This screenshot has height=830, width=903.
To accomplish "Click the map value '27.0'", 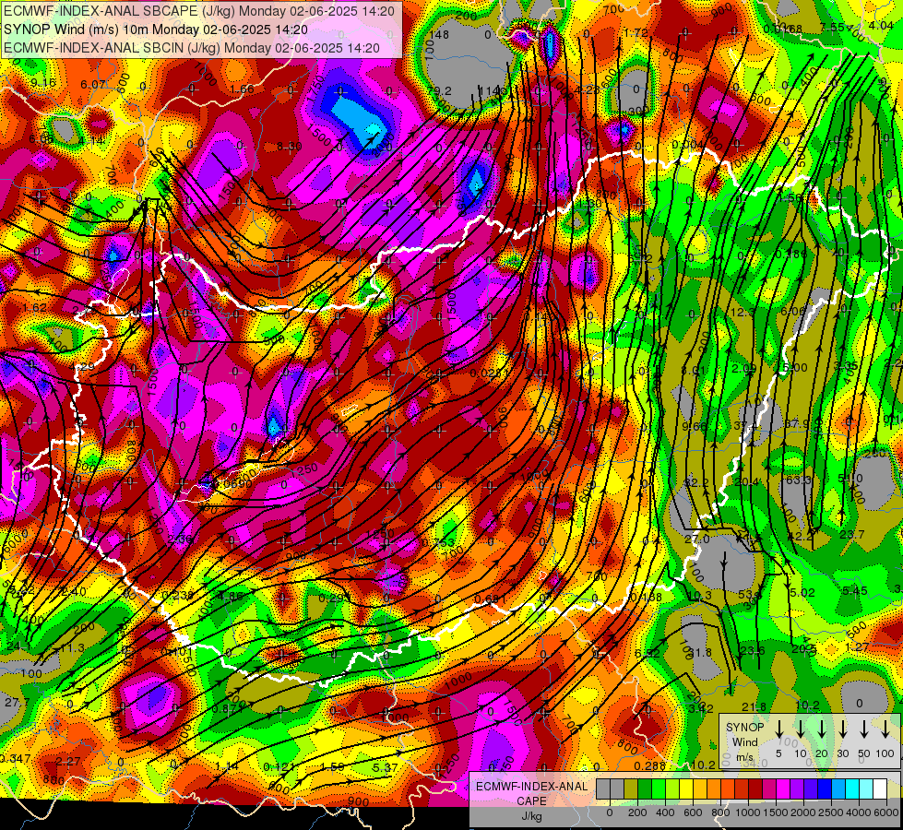I will [696, 539].
